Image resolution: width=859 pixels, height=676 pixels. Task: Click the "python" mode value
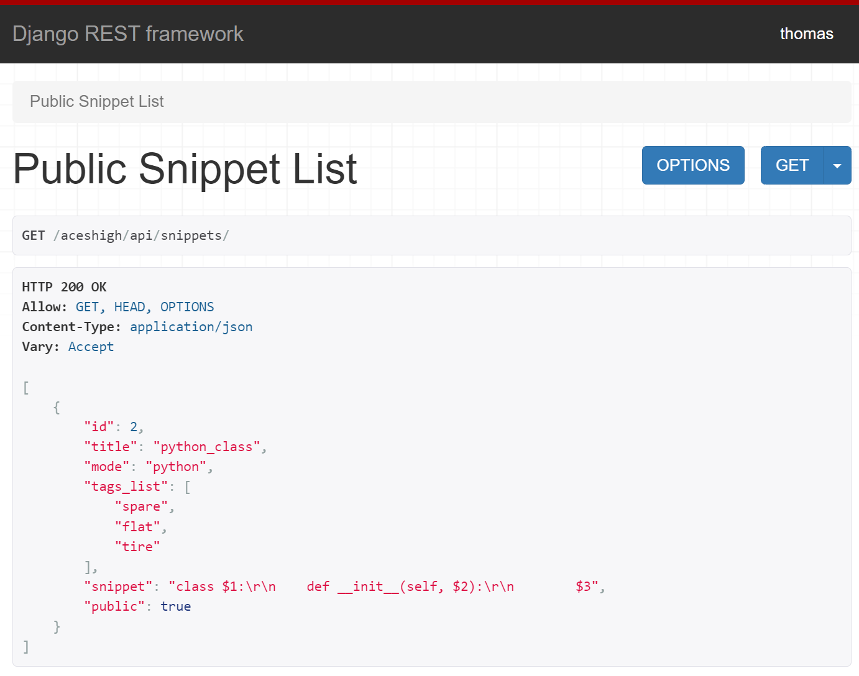coord(176,467)
